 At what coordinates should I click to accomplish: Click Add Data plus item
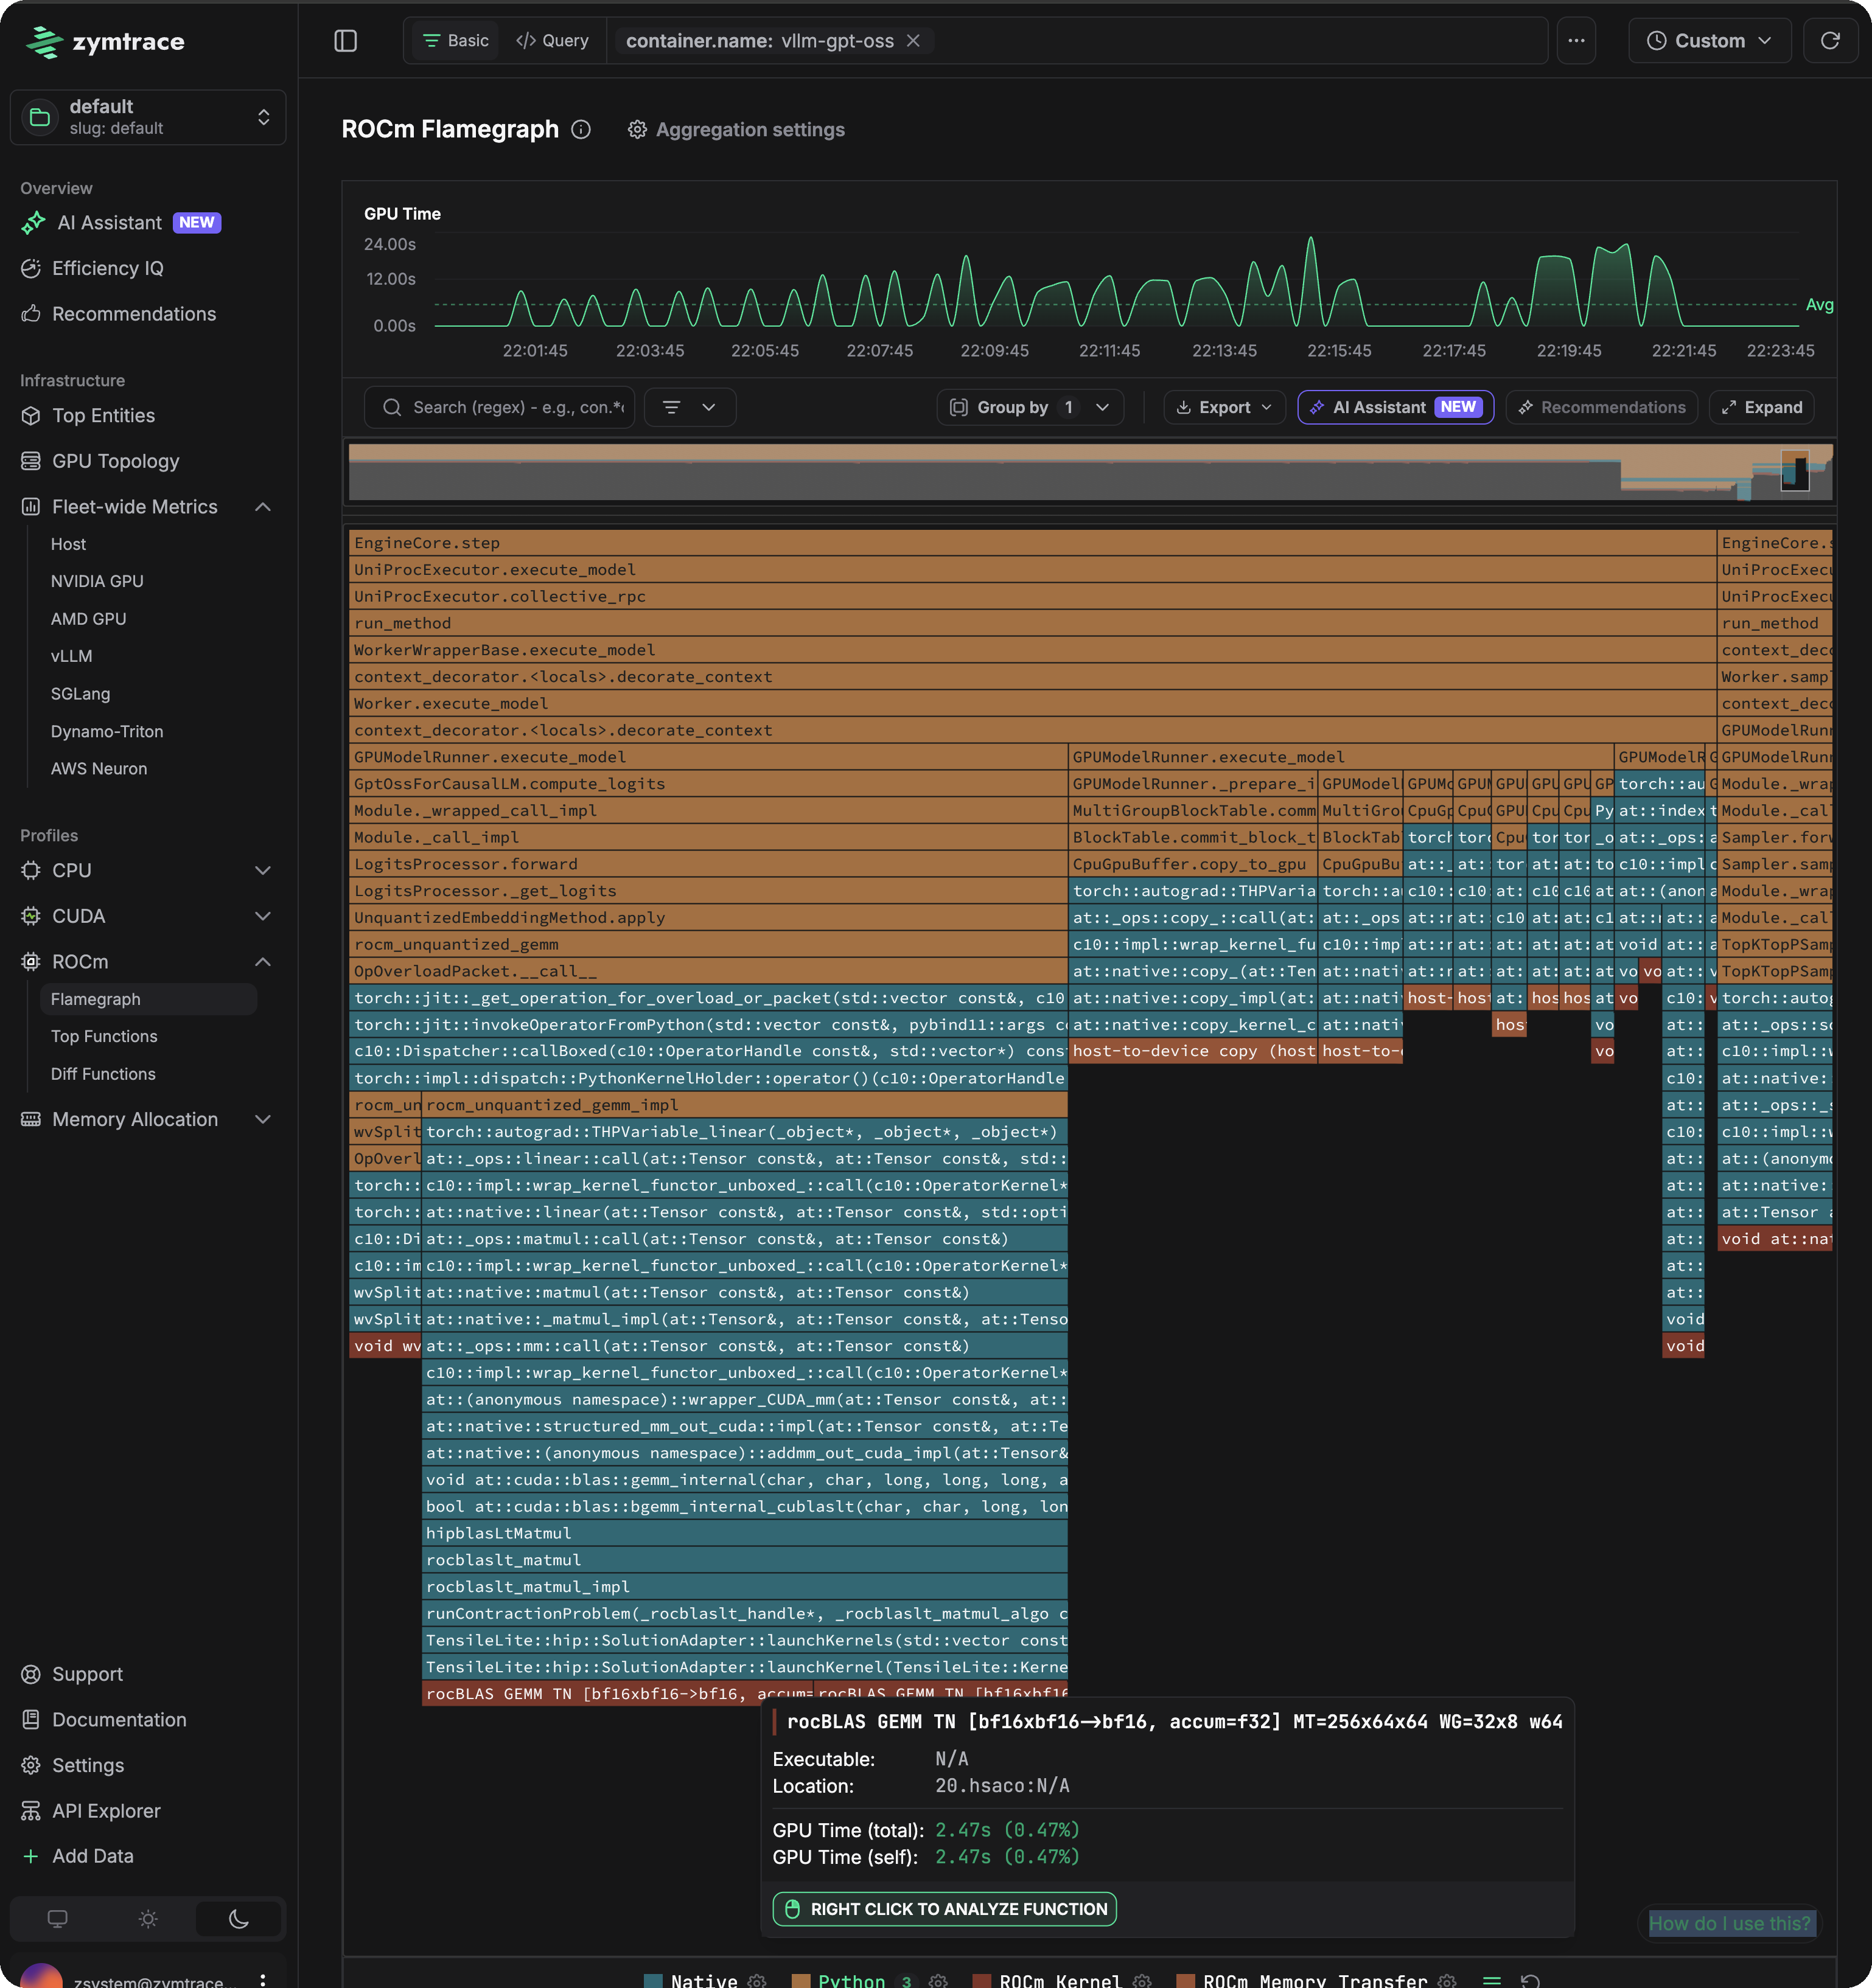point(78,1856)
